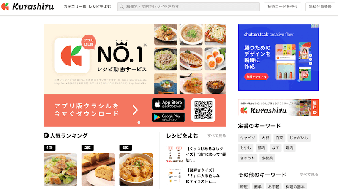Open the カテゴリ一覧 menu
The image size is (338, 189).
[75, 7]
